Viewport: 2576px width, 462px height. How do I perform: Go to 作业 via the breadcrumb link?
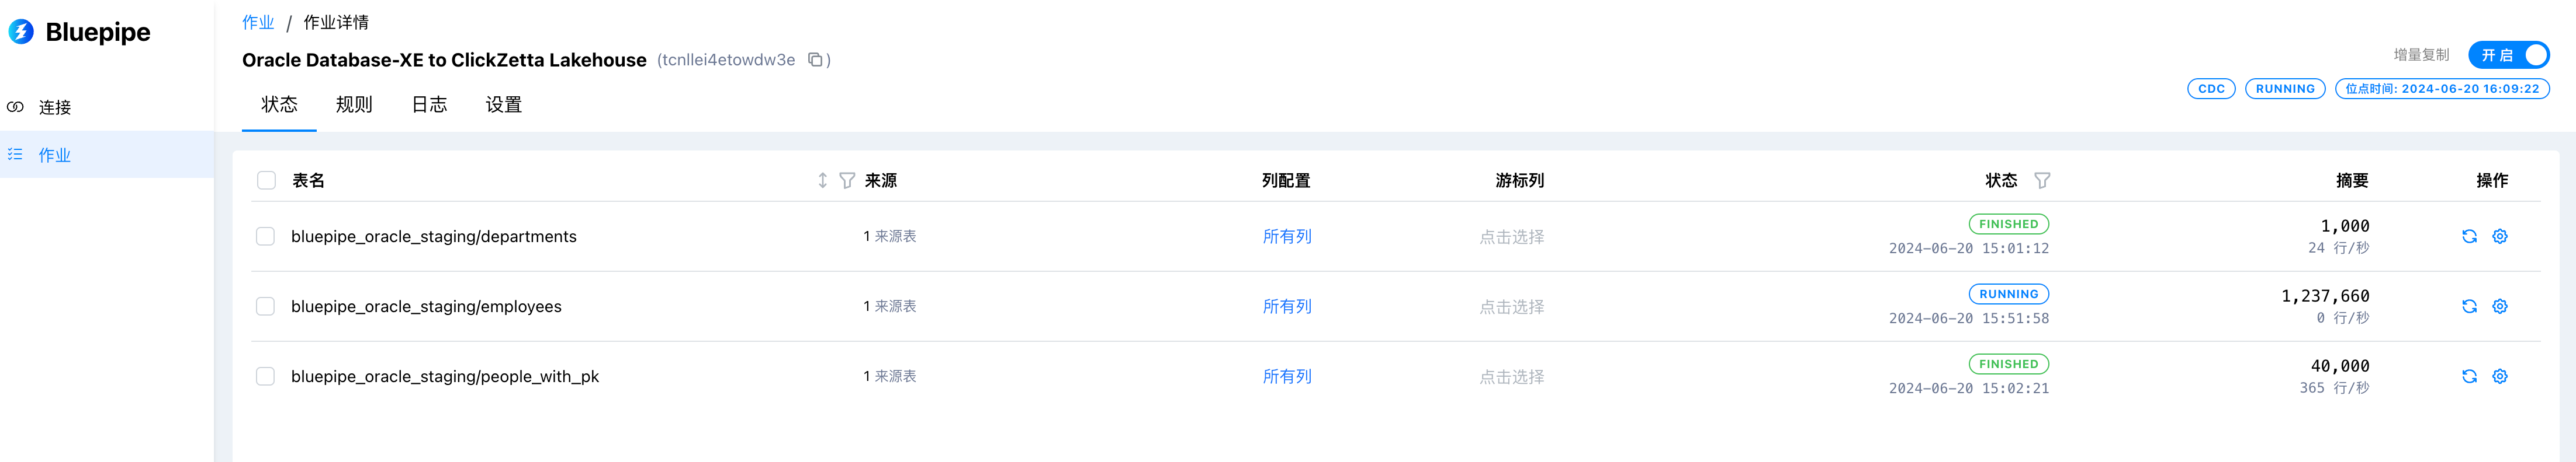coord(258,22)
